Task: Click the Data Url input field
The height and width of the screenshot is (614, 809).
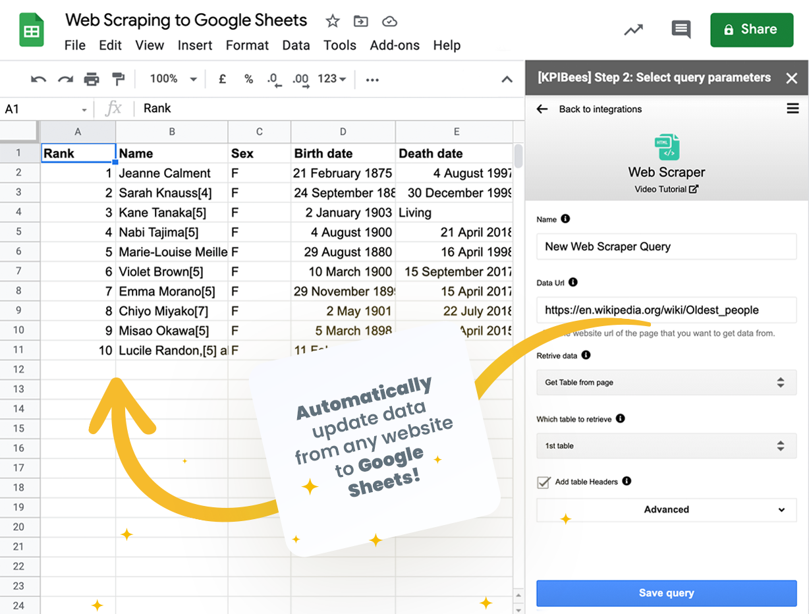Action: pyautogui.click(x=667, y=310)
